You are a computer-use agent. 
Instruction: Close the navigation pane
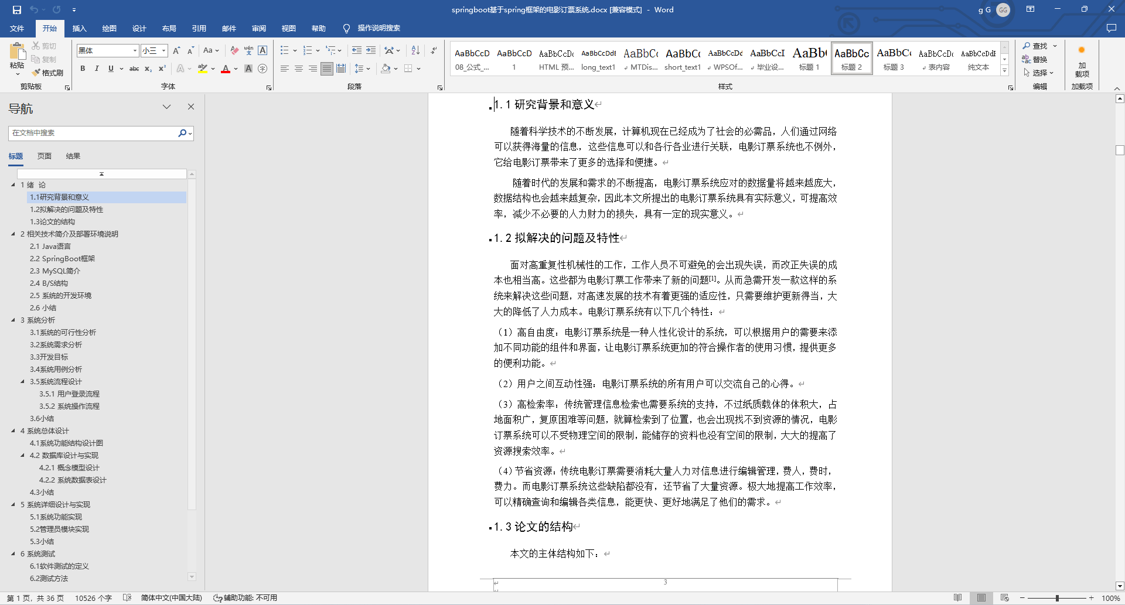[x=190, y=107]
